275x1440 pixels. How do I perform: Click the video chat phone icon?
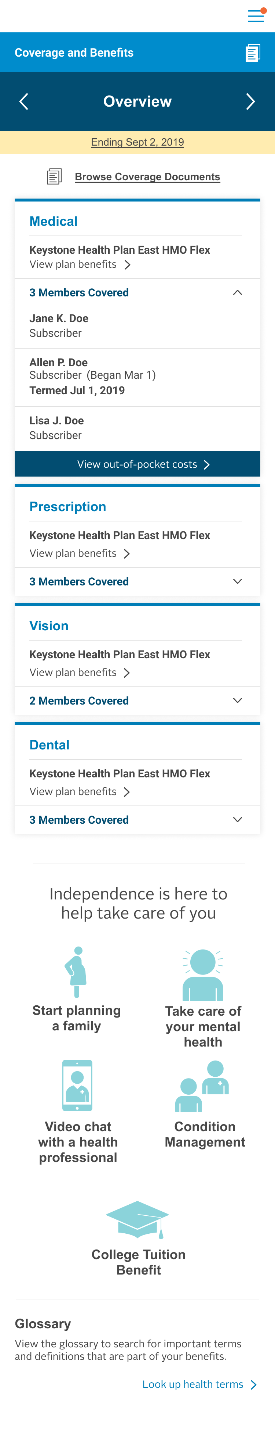[77, 1085]
